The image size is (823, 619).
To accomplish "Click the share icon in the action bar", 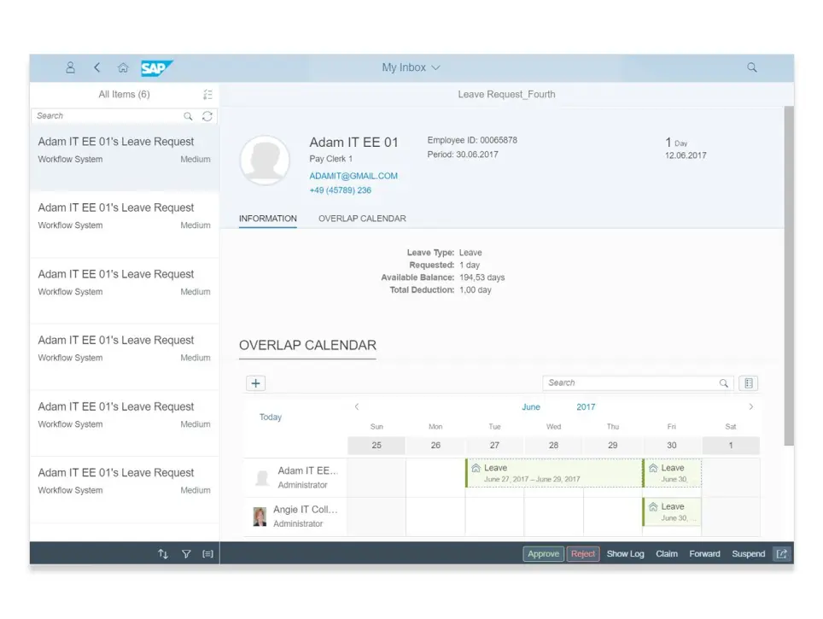I will [781, 554].
